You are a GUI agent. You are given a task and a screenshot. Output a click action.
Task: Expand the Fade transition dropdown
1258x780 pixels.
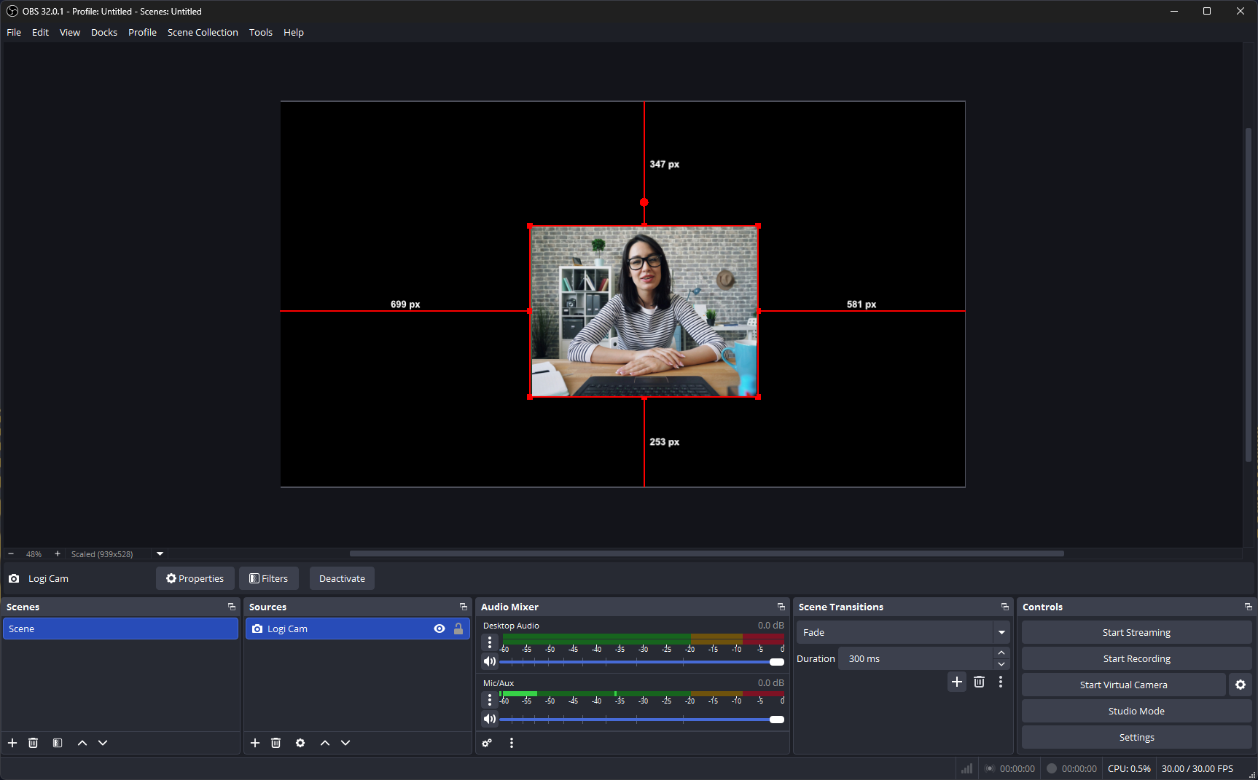(1001, 632)
